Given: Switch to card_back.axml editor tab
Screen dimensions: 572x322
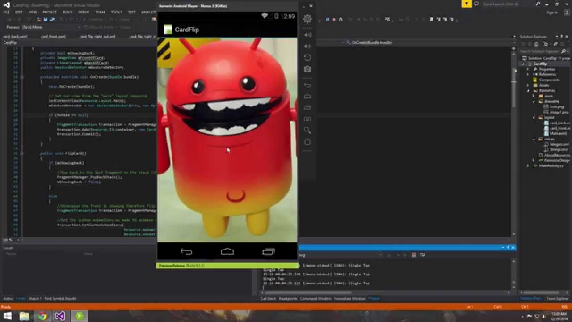Looking at the screenshot, I should (x=14, y=36).
